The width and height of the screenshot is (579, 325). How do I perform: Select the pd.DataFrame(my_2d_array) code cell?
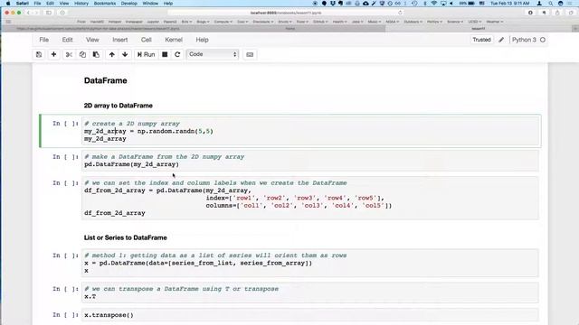(310, 161)
